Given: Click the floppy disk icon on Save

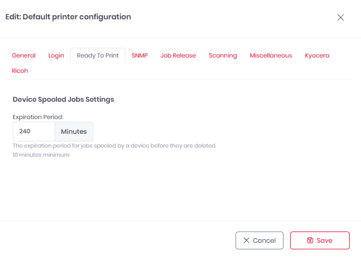Looking at the screenshot, I should tap(310, 241).
